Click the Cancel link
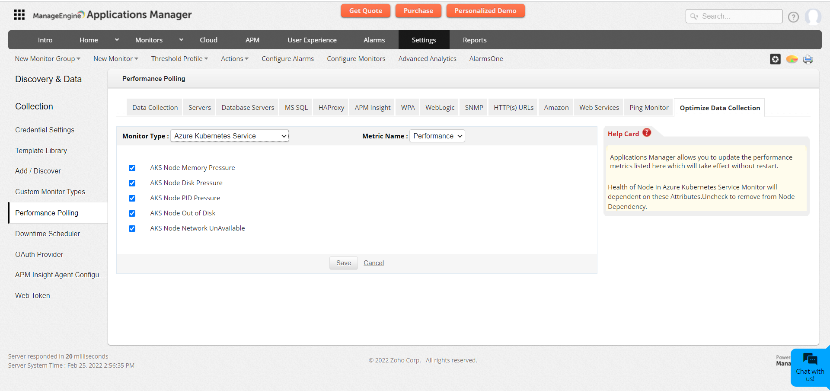This screenshot has height=391, width=830. pos(373,263)
